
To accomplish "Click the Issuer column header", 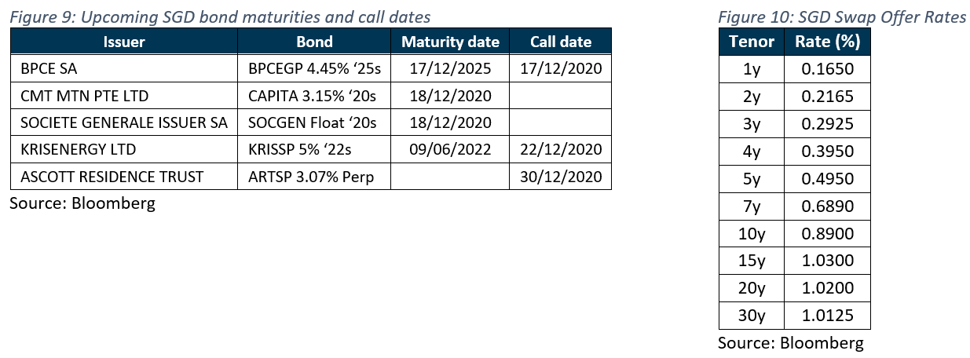I will (124, 42).
